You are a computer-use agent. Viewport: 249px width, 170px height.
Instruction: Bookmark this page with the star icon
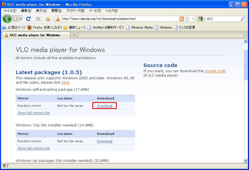coord(187,19)
